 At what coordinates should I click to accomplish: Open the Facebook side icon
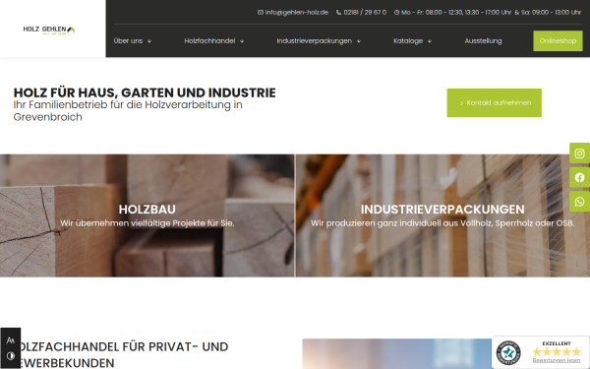pyautogui.click(x=579, y=177)
